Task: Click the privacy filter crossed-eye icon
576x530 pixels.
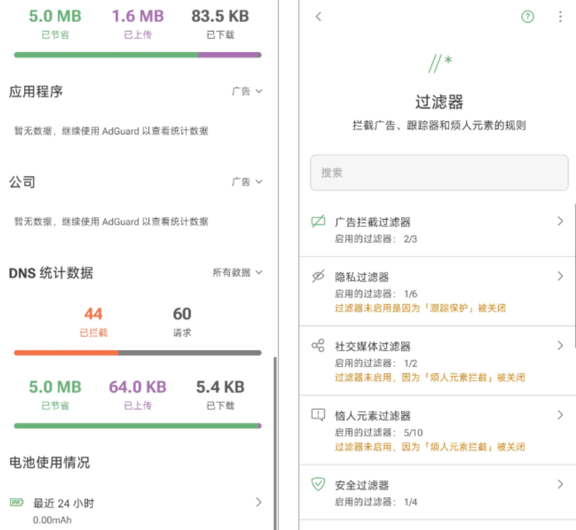Action: 318,276
